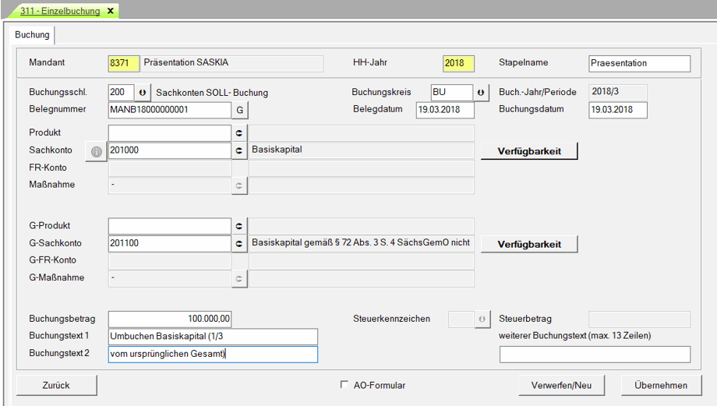Viewport: 717px width, 406px height.
Task: Click the info icon beside Sachkonto
Action: tap(97, 151)
